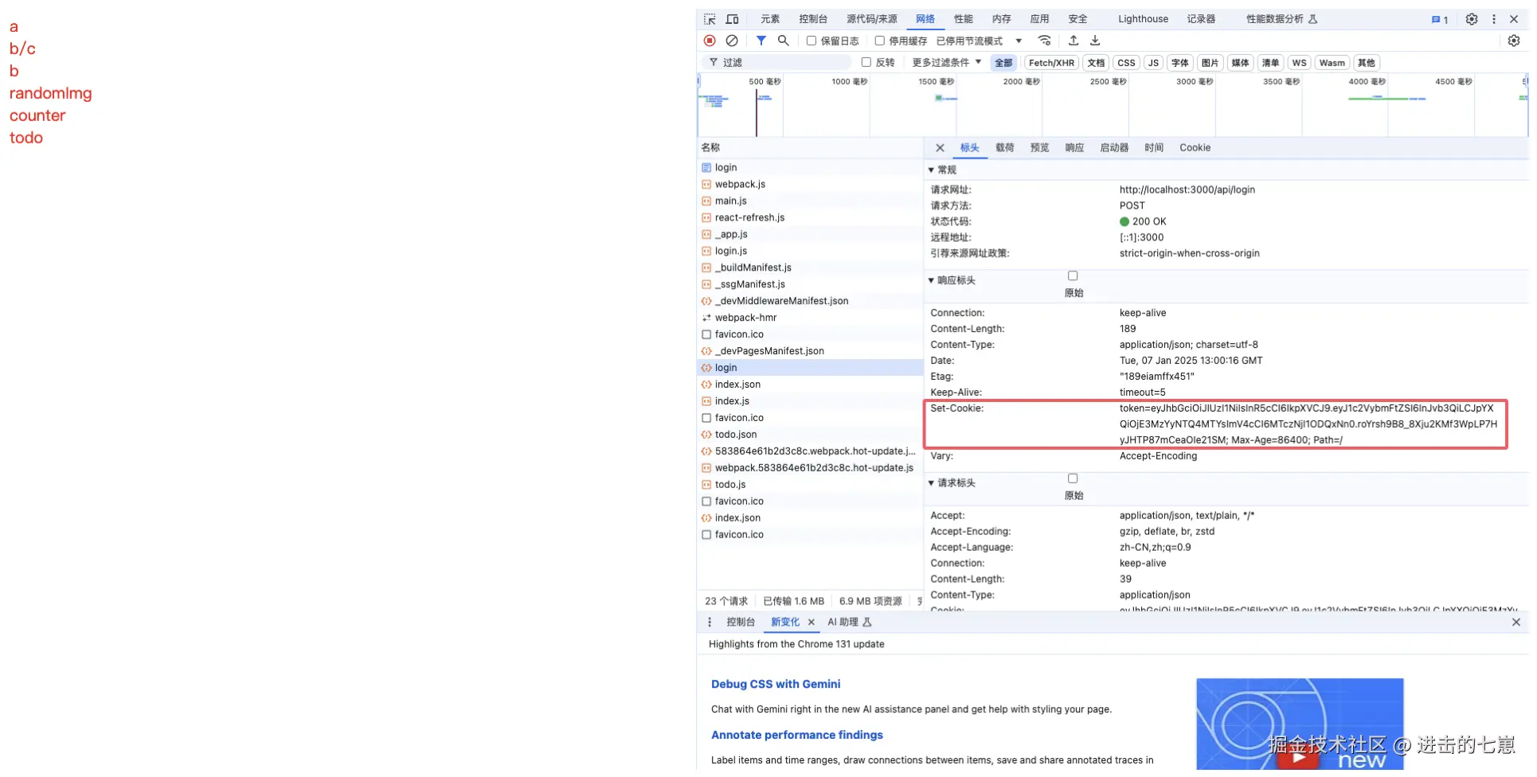1537x777 pixels.
Task: Switch to the 控制台 panel tab
Action: pos(813,19)
